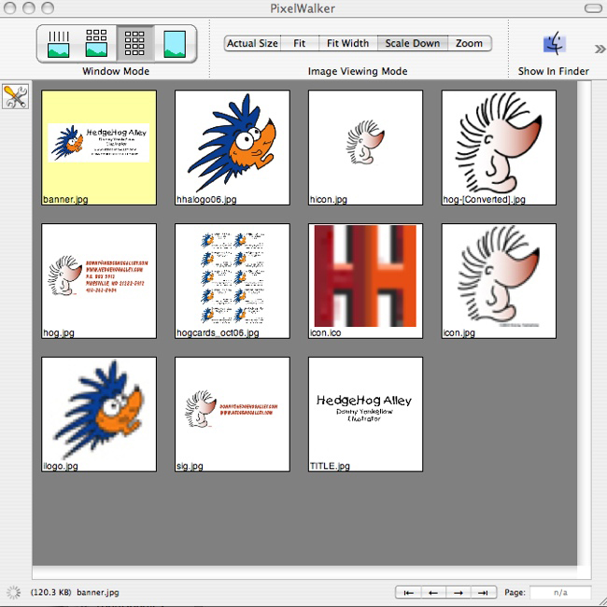
Task: Select the single image window mode icon
Action: pyautogui.click(x=175, y=43)
